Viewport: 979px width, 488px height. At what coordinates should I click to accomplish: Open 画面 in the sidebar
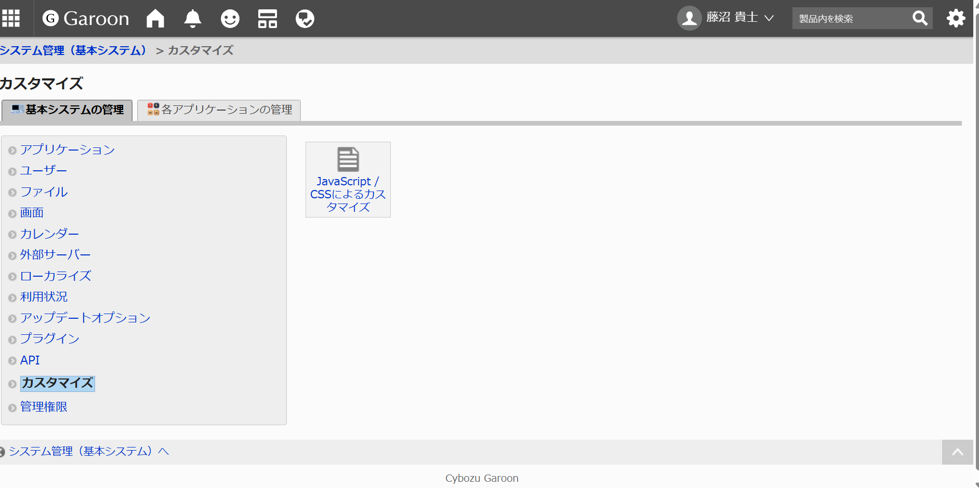32,213
